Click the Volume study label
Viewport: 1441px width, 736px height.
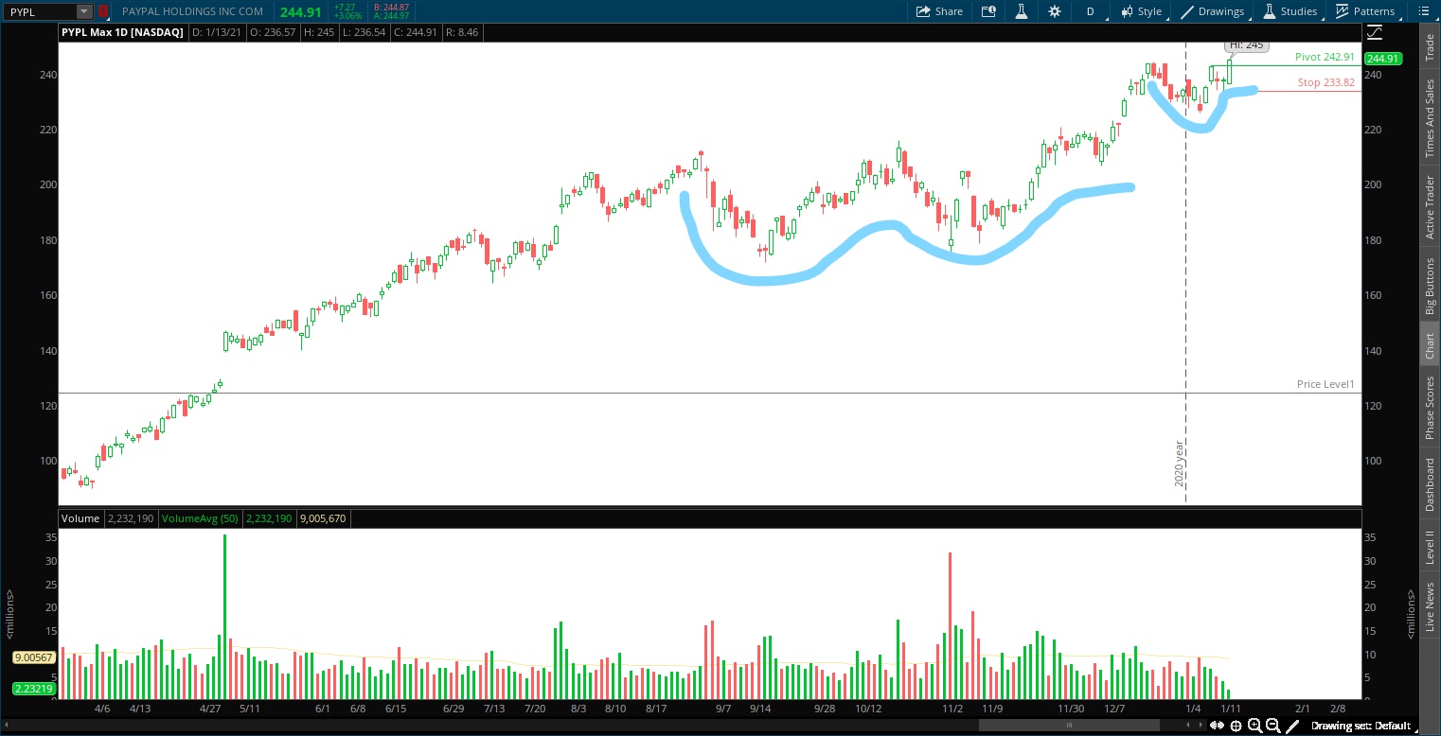pos(80,518)
